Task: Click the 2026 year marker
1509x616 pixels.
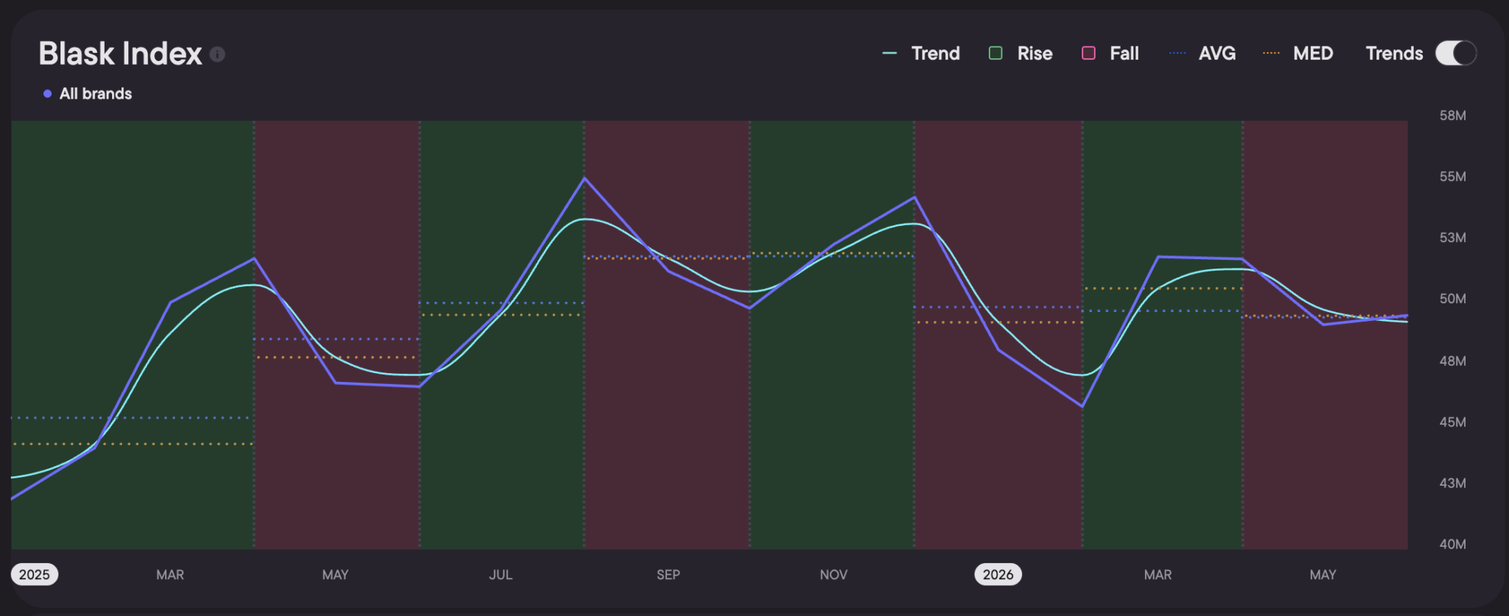Action: point(998,574)
